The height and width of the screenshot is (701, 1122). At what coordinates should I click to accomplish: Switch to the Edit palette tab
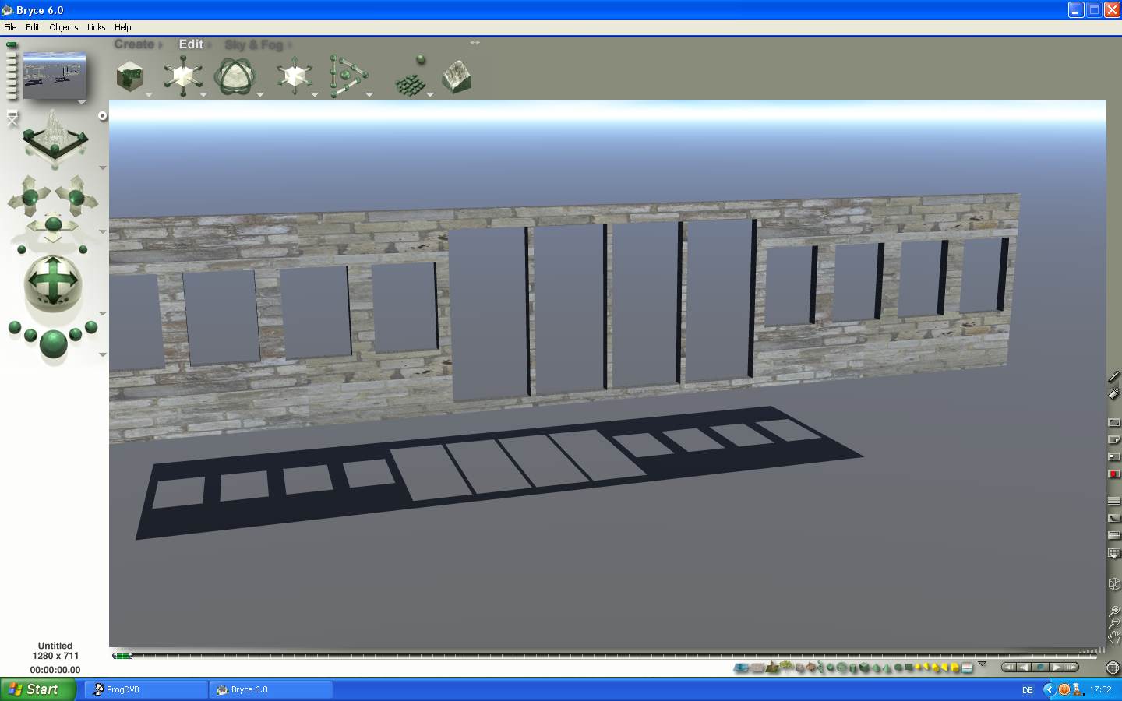click(x=191, y=44)
